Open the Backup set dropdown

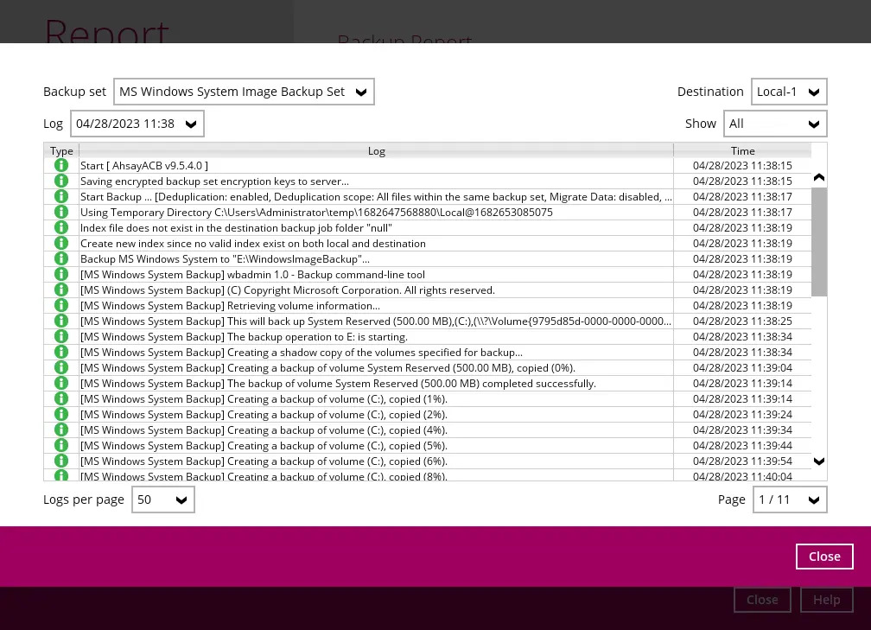[244, 92]
